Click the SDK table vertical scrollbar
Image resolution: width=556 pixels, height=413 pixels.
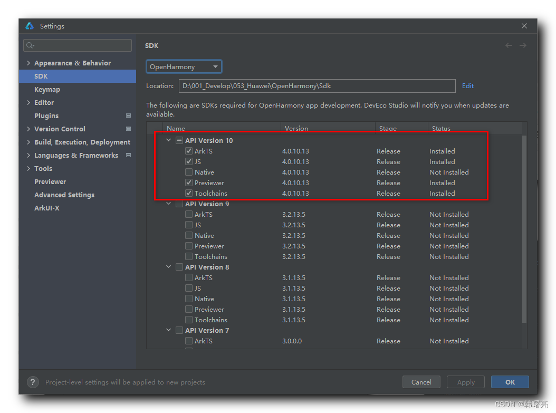524,227
